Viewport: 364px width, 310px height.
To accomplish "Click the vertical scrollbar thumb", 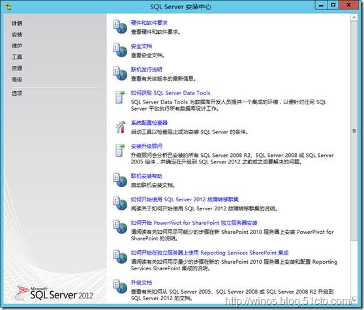I will click(x=354, y=131).
